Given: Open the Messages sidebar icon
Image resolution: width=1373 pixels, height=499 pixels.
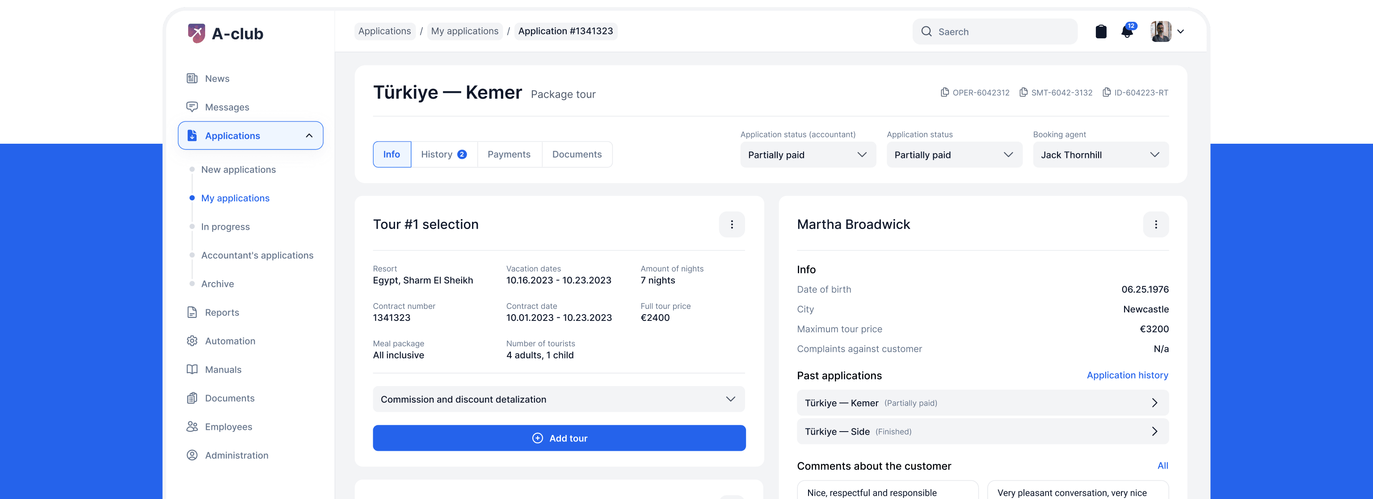Looking at the screenshot, I should pyautogui.click(x=192, y=107).
